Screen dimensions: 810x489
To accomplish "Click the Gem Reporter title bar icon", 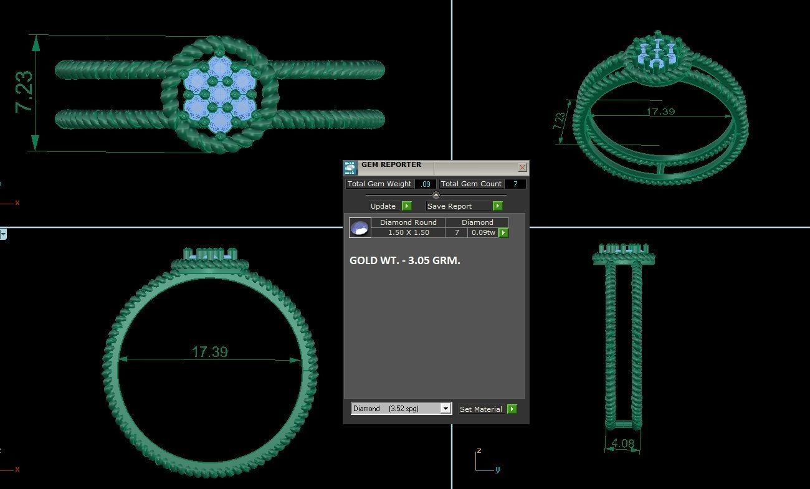I will pos(351,168).
